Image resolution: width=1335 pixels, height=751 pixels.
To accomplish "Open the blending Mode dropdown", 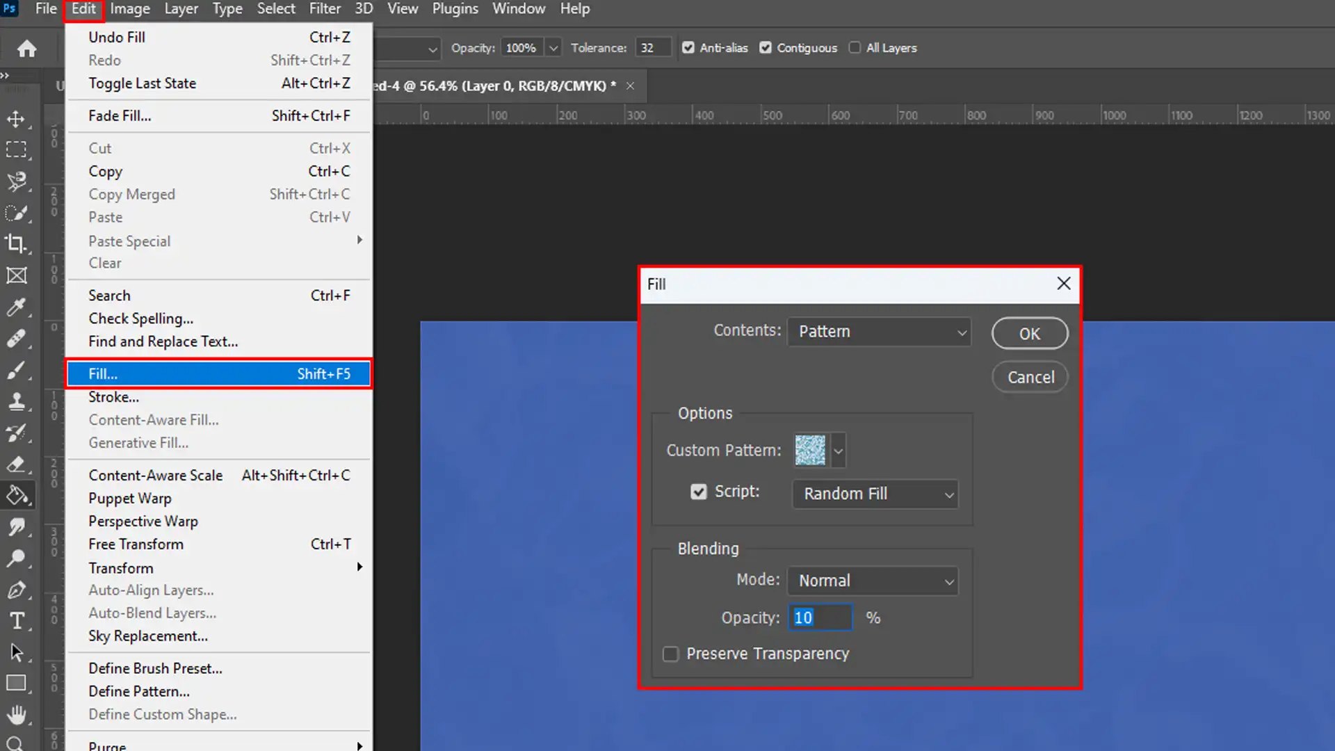I will pos(873,581).
